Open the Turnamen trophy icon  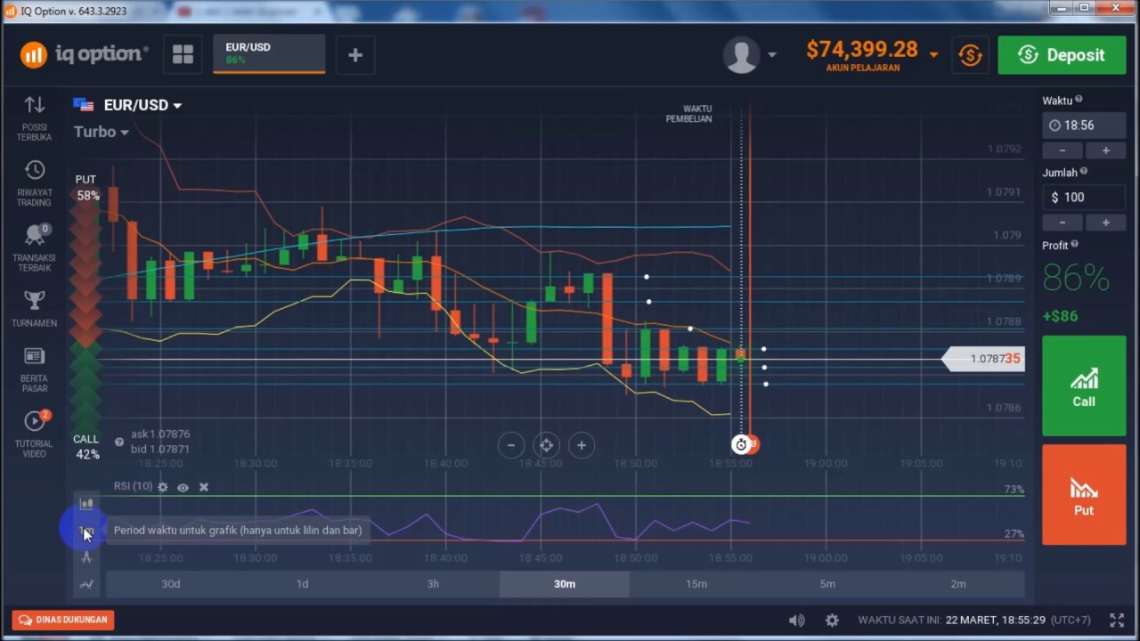[x=34, y=309]
